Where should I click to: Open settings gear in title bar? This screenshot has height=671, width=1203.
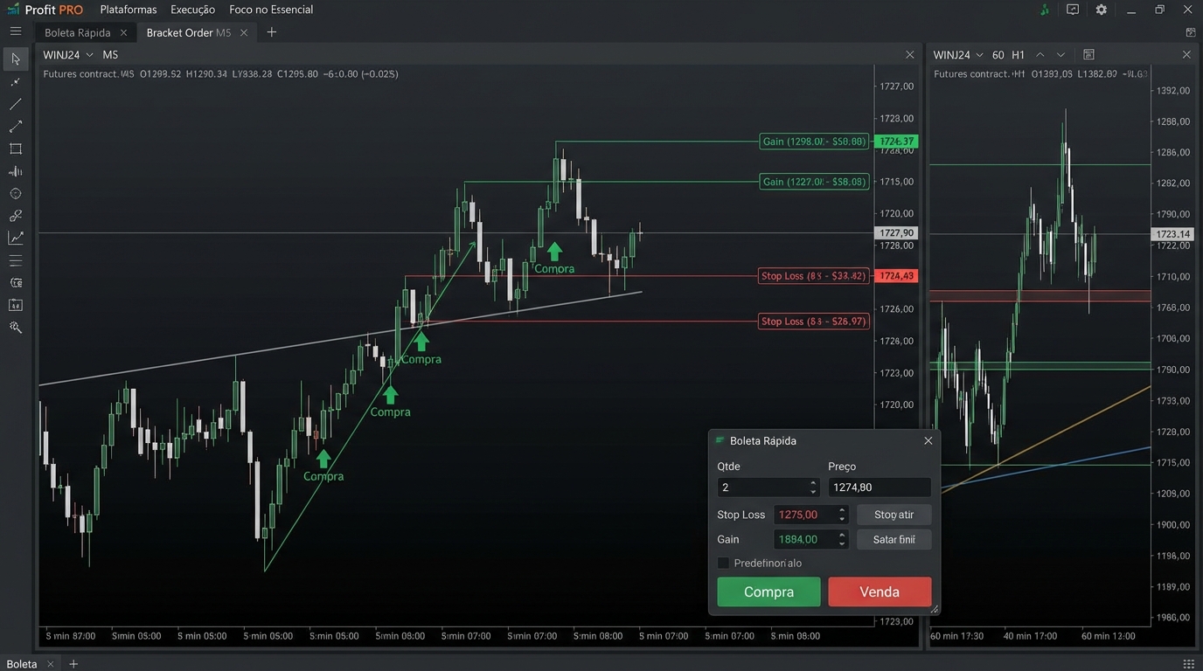tap(1101, 10)
